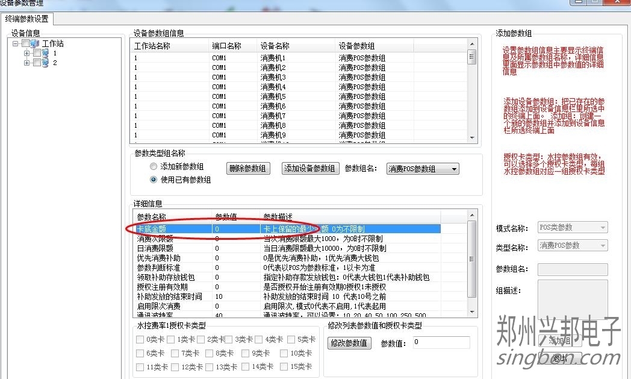The height and width of the screenshot is (379, 631).
Task: Click the 修改参数值 button
Action: click(x=349, y=343)
